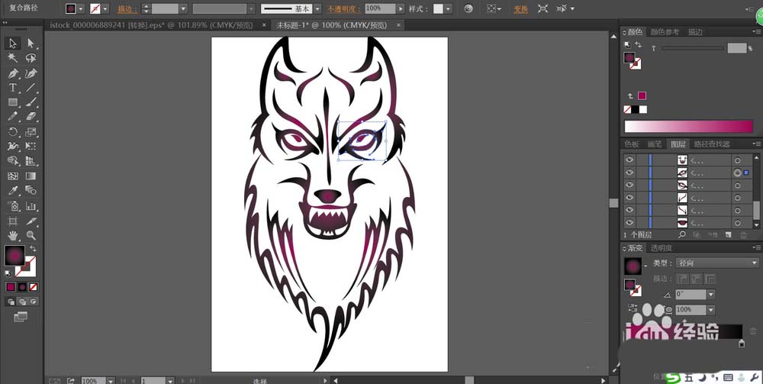Image resolution: width=763 pixels, height=384 pixels.
Task: Toggle visibility of fifth listed sublayer
Action: [629, 210]
